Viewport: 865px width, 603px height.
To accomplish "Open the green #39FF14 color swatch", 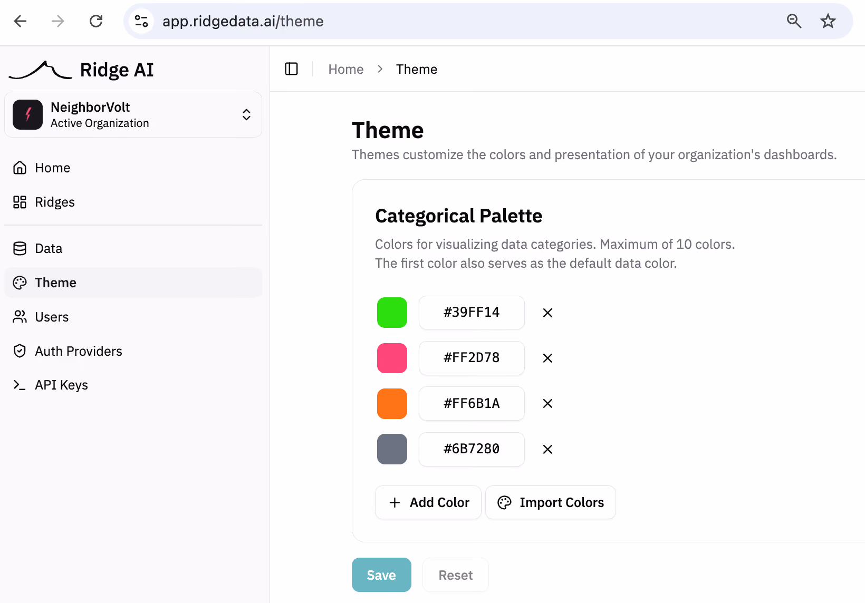I will (x=392, y=313).
